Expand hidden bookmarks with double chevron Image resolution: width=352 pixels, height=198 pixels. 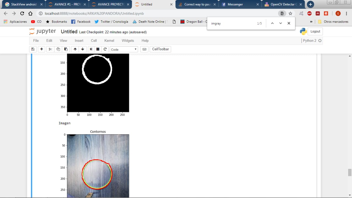pos(311,21)
